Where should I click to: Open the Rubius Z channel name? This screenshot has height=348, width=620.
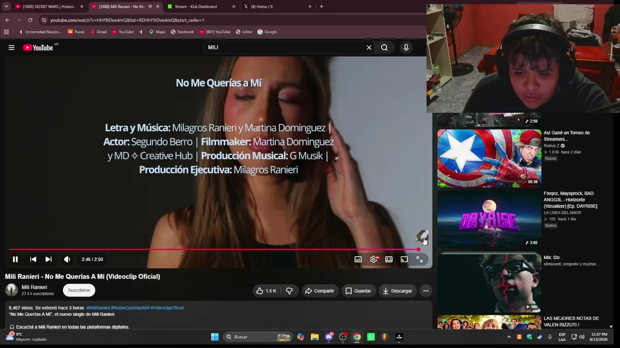551,145
